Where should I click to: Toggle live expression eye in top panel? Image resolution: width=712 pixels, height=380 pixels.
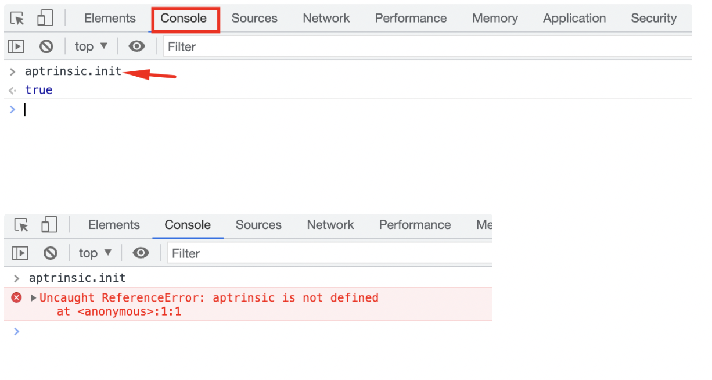click(x=137, y=46)
